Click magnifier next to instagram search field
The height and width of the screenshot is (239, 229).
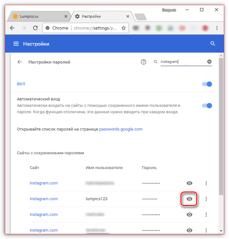click(x=155, y=62)
